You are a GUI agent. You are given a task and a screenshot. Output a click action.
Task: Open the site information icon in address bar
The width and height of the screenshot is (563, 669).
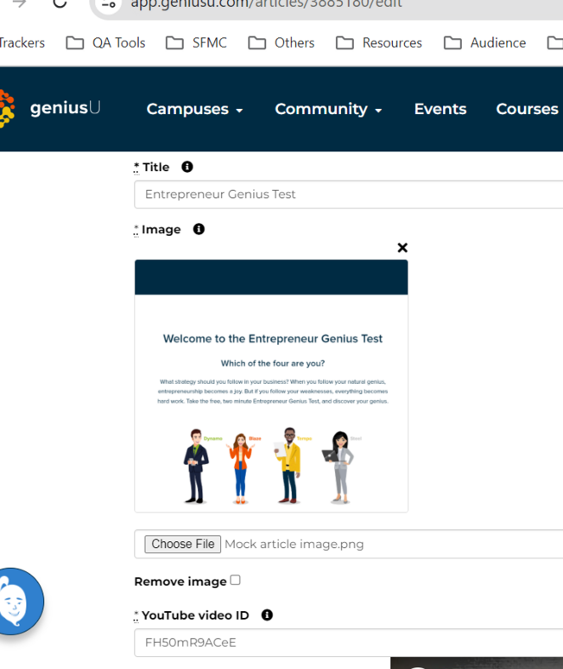109,4
